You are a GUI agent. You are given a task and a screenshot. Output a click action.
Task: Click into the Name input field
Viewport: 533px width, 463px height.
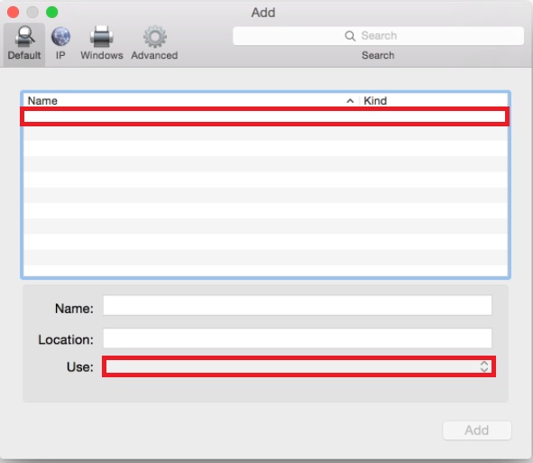click(x=298, y=305)
